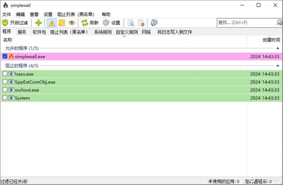Open settings via the gear toolbar icon

coord(106,23)
